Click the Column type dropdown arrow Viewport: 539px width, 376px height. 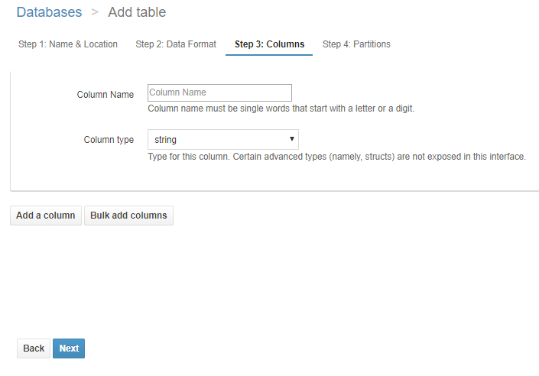tap(292, 139)
